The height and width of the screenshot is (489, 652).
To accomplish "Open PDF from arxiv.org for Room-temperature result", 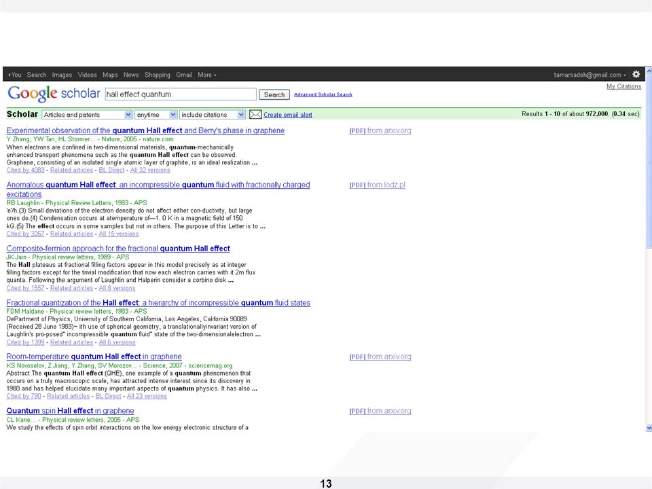I will (380, 357).
